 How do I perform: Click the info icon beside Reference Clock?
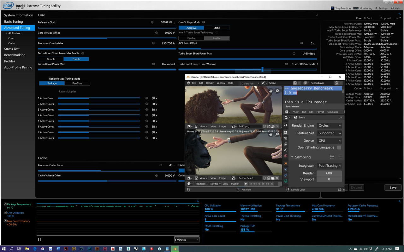(152, 22)
